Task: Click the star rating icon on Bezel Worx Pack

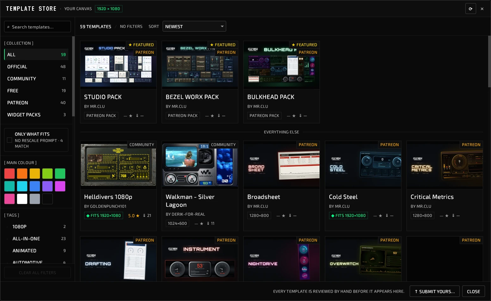Action: click(x=212, y=116)
